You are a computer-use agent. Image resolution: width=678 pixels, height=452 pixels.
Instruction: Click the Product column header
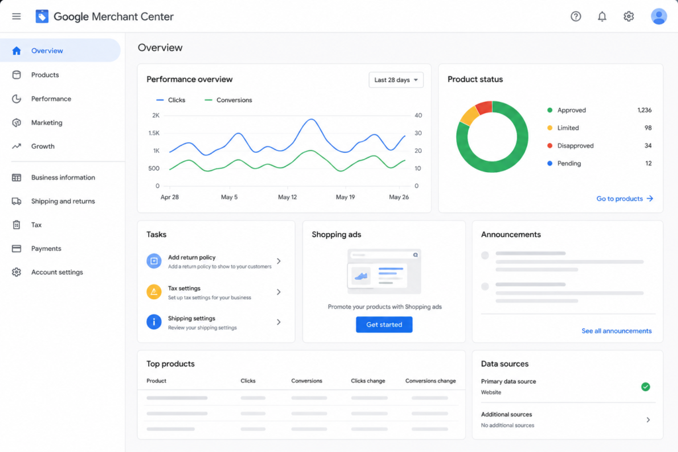pos(156,381)
